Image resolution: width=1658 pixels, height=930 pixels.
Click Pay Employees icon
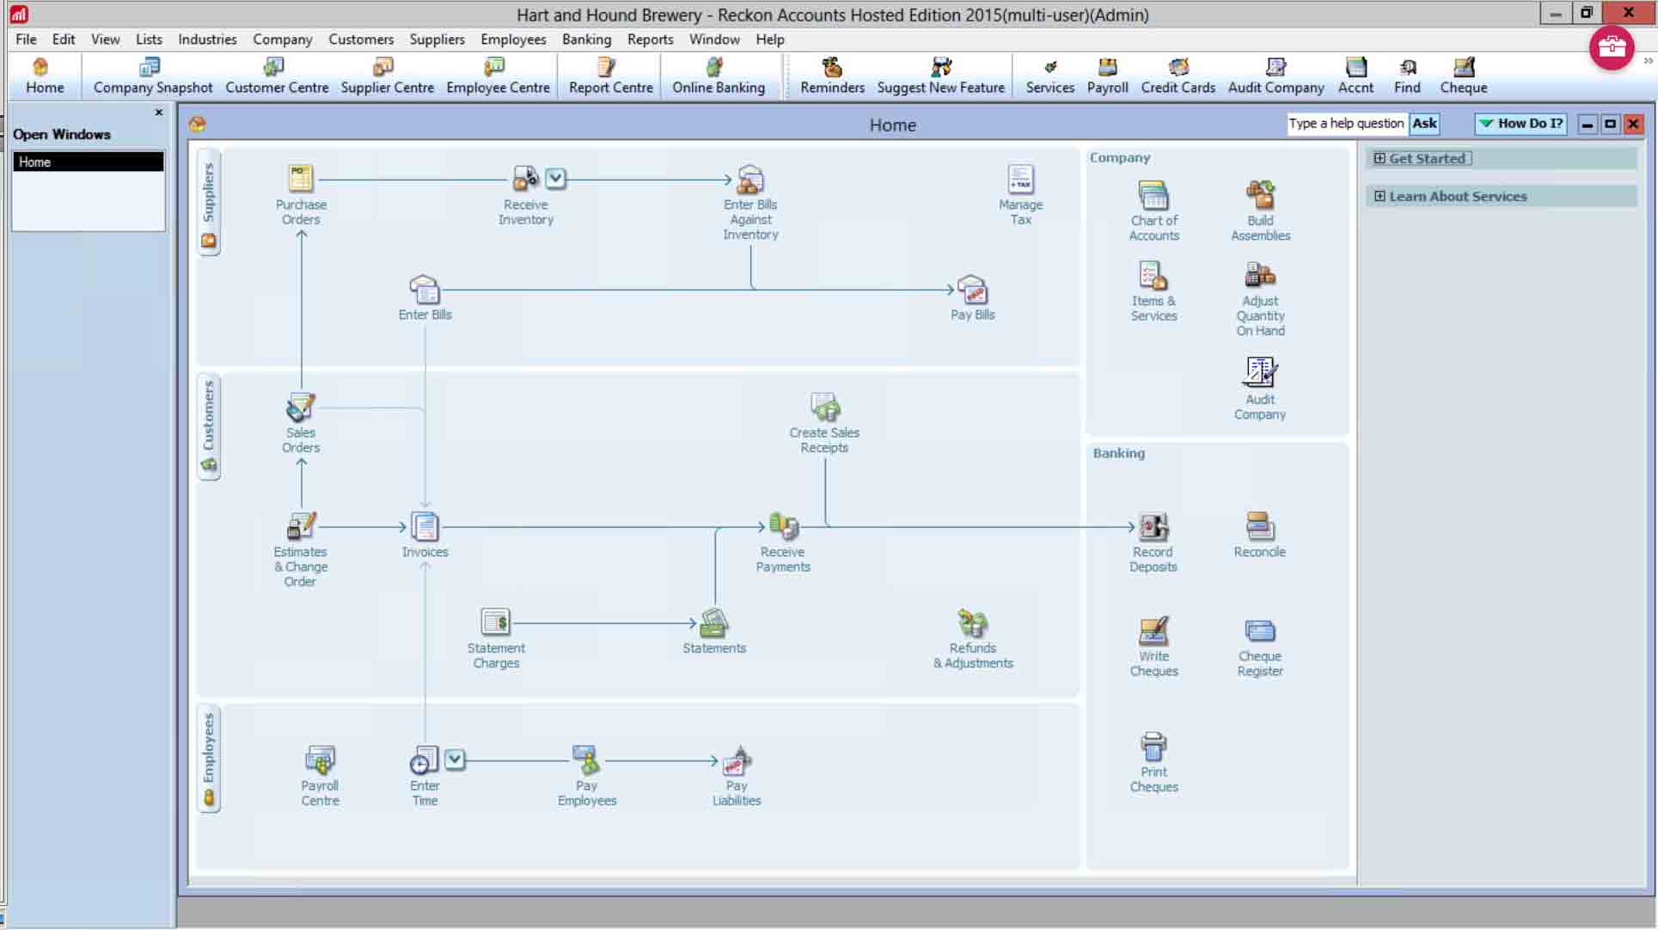coord(586,761)
